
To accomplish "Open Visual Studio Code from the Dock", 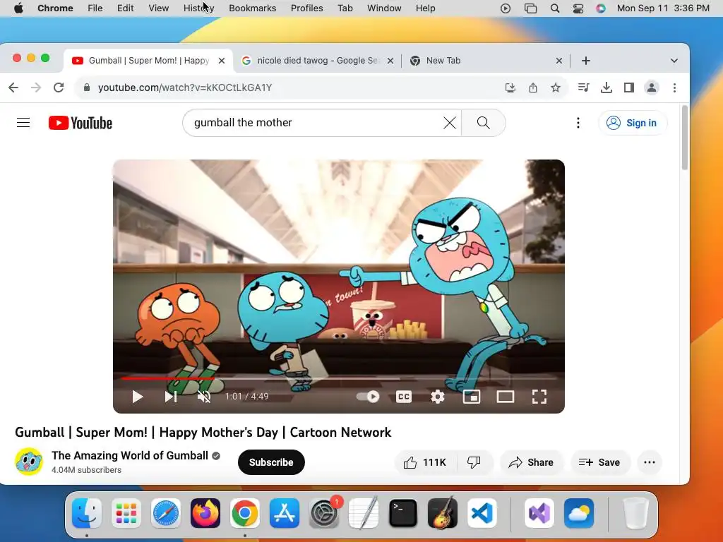I will click(482, 513).
